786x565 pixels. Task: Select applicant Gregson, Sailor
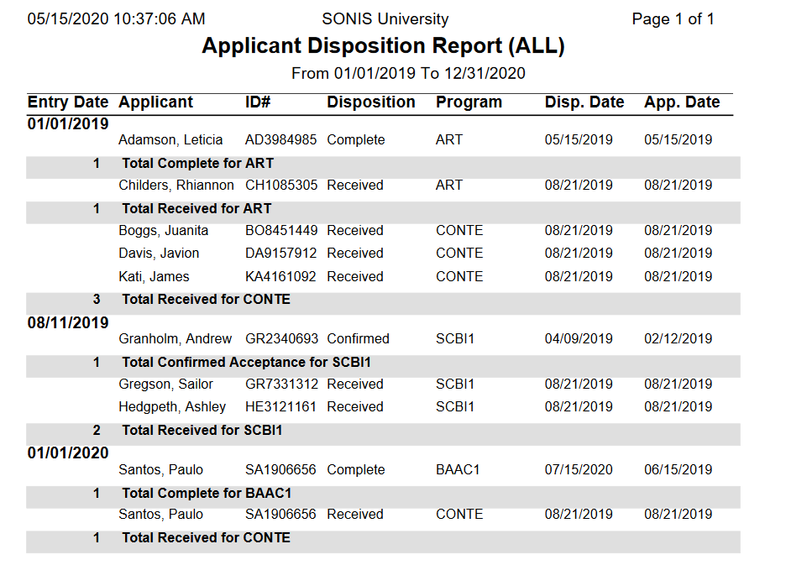pyautogui.click(x=165, y=384)
